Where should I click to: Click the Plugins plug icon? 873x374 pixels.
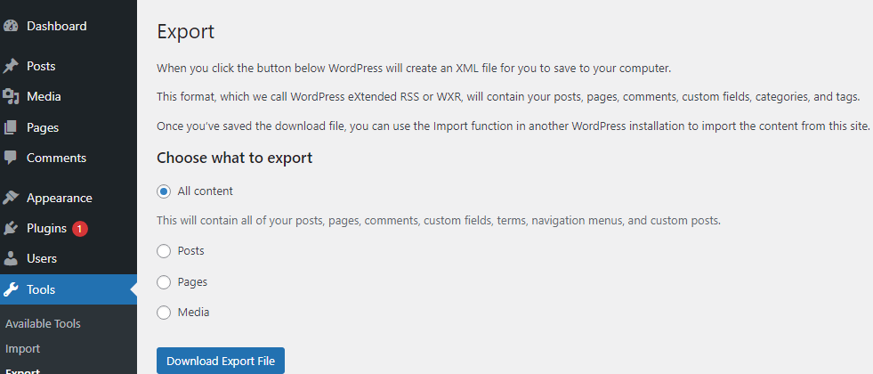pos(11,229)
